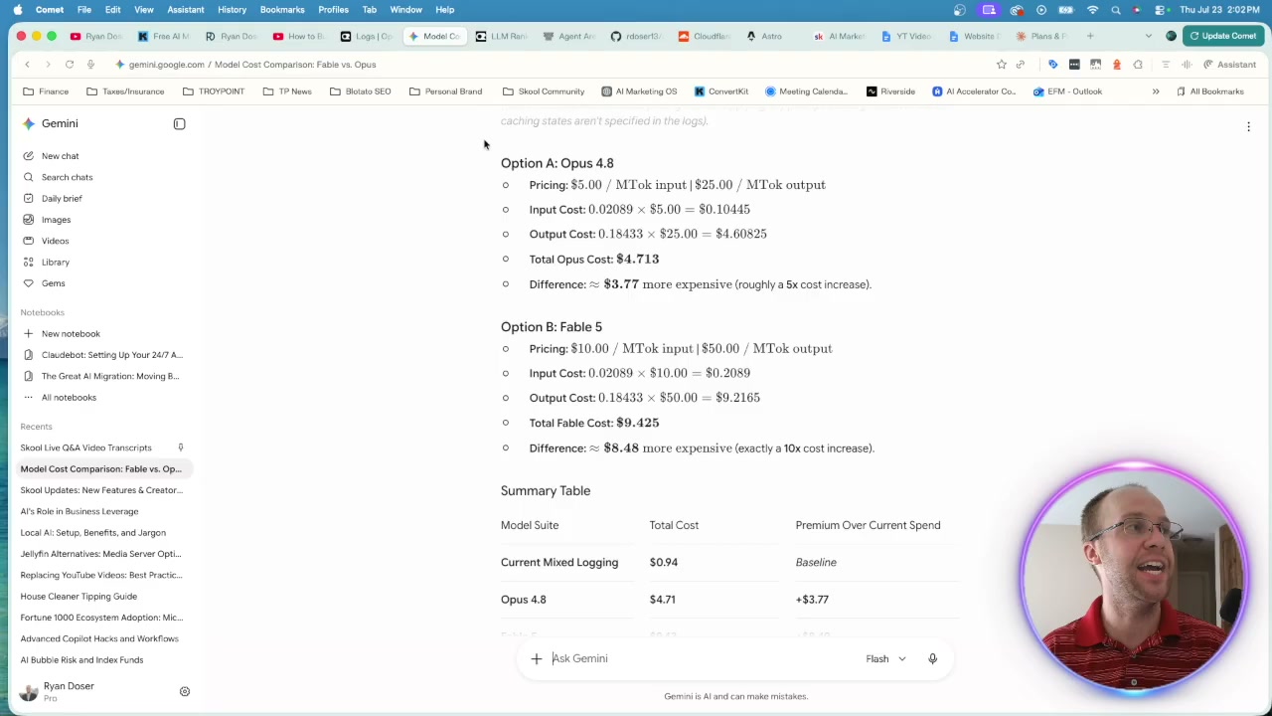The height and width of the screenshot is (716, 1272).
Task: Activate the microphone in Ask Gemini box
Action: [932, 658]
